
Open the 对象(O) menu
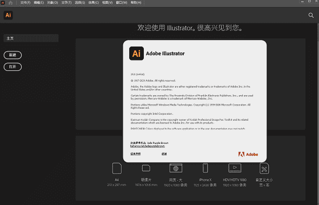[52, 3]
